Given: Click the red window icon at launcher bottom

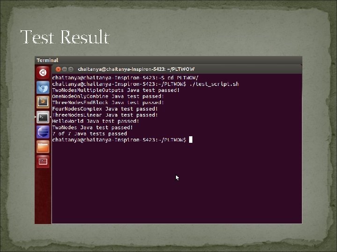Looking at the screenshot, I should tap(43, 161).
